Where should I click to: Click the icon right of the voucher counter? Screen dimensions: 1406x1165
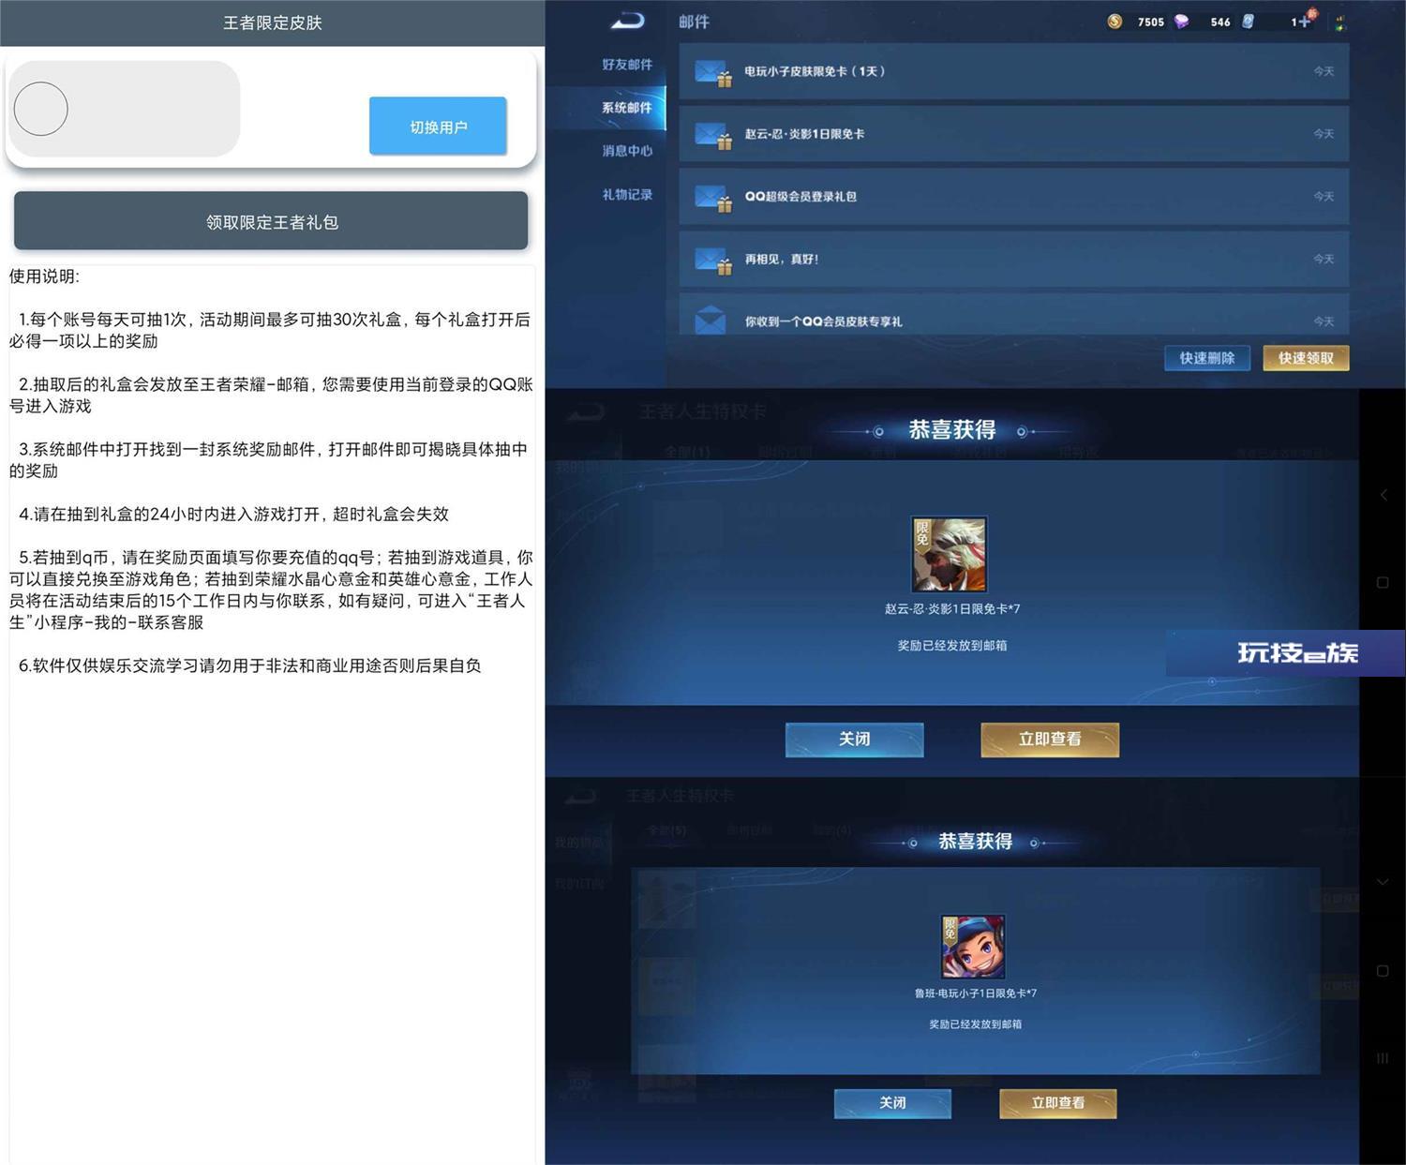[x=1340, y=22]
